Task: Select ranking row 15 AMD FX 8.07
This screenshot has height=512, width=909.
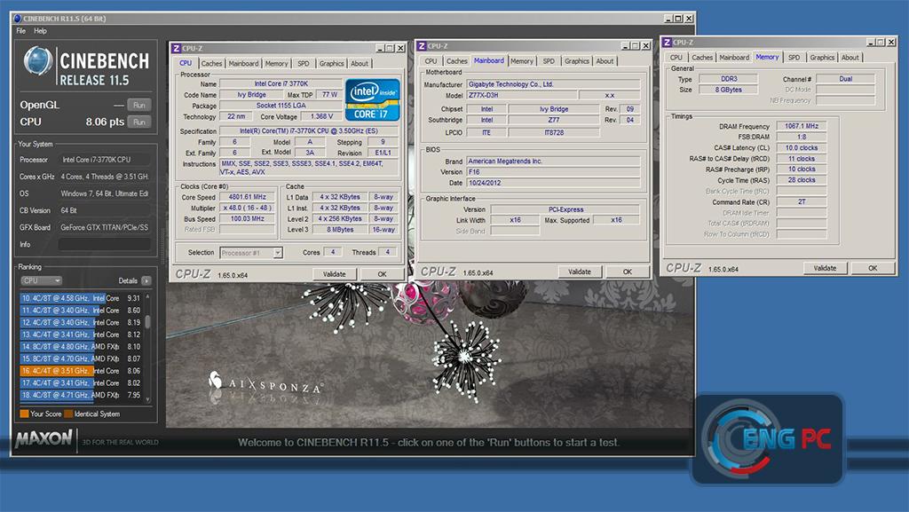Action: point(81,358)
